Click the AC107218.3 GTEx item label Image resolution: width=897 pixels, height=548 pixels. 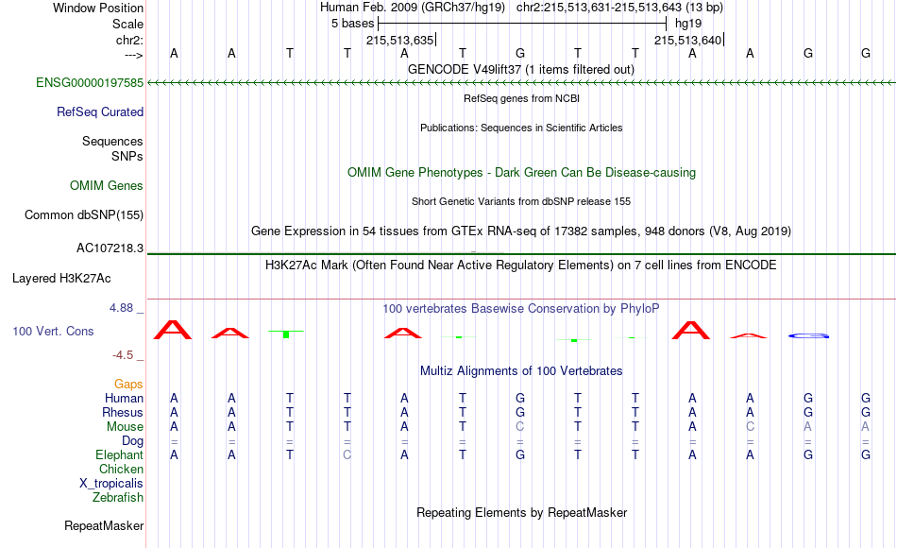click(110, 248)
